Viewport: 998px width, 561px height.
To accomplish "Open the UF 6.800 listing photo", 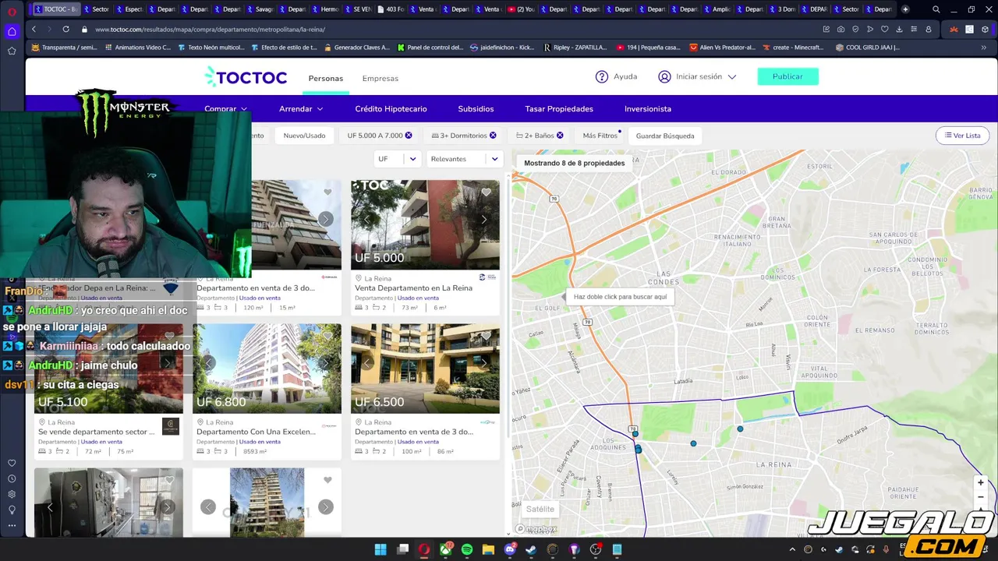I will coord(267,369).
